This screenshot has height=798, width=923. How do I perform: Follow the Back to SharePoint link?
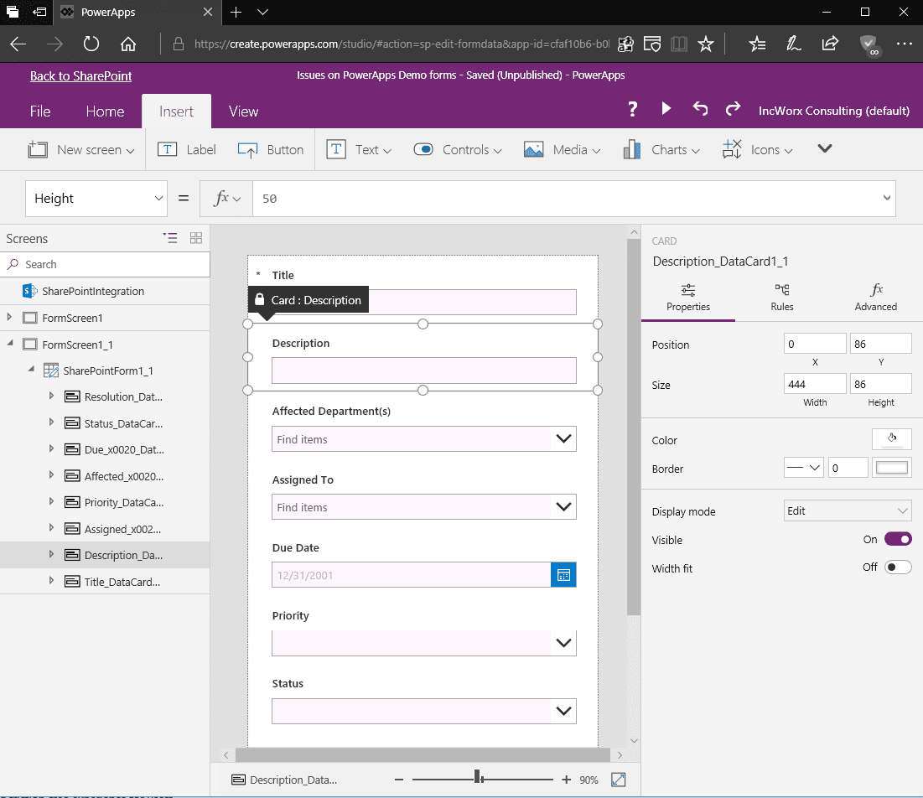pyautogui.click(x=80, y=75)
